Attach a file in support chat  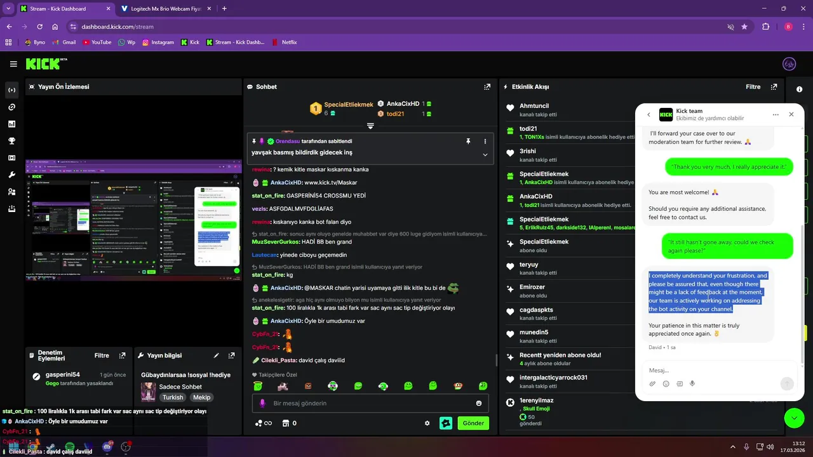(652, 384)
